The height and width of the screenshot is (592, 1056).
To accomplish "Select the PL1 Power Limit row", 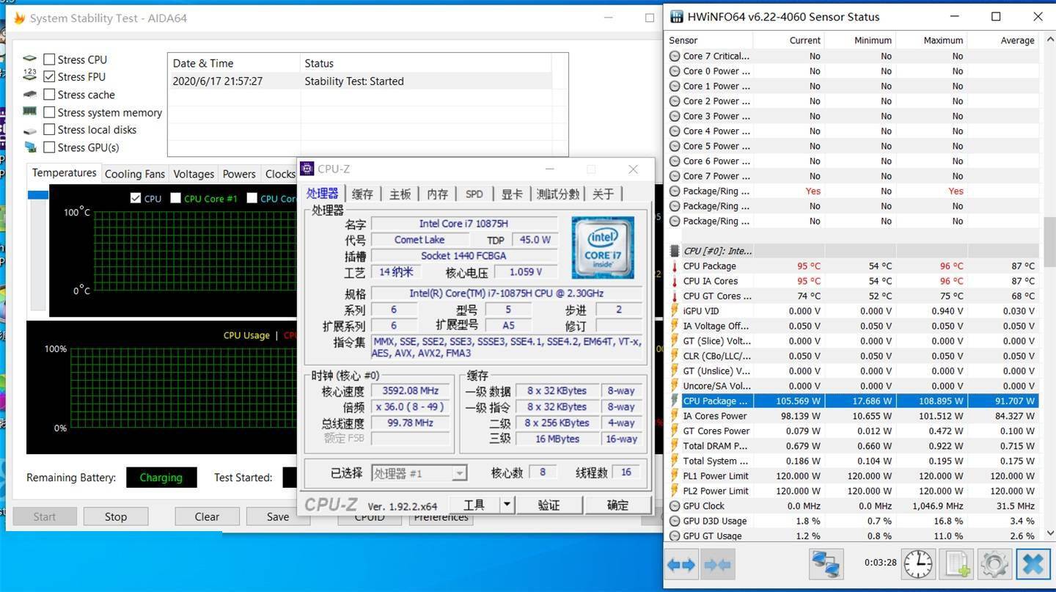I will (852, 475).
